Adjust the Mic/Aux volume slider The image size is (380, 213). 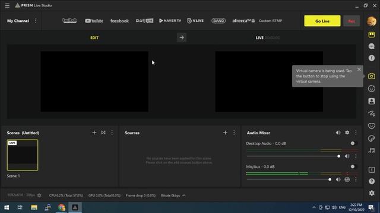tap(289, 179)
